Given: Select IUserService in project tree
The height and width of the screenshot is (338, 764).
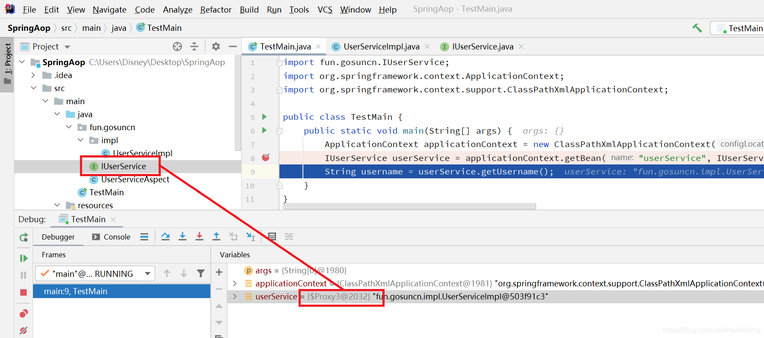Looking at the screenshot, I should (x=123, y=166).
